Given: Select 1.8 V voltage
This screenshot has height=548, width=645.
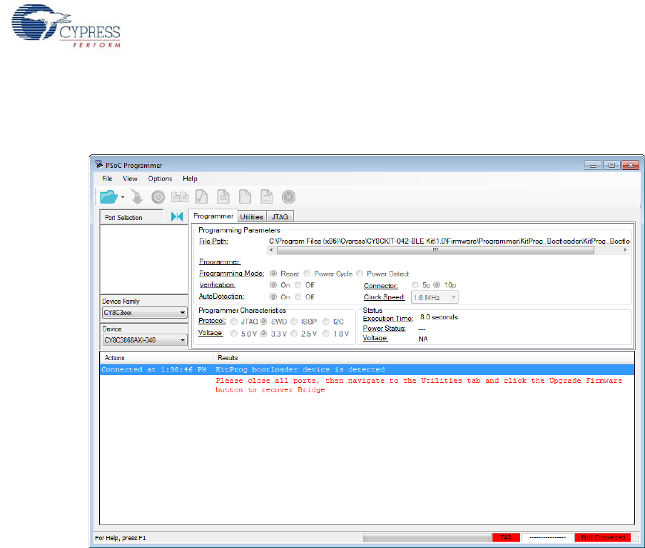Looking at the screenshot, I should [326, 334].
